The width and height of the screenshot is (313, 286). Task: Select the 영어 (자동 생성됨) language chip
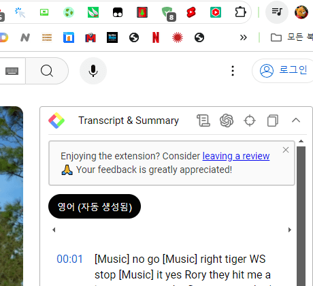95,206
